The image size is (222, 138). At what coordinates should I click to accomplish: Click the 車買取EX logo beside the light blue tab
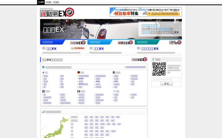[x=125, y=43]
